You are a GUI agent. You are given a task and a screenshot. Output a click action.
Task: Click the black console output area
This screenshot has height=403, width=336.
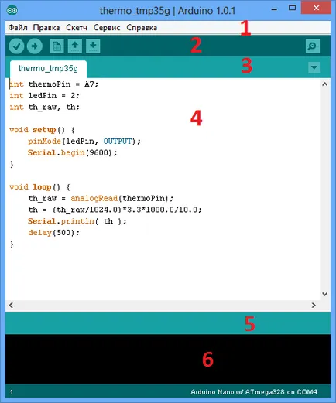[168, 359]
